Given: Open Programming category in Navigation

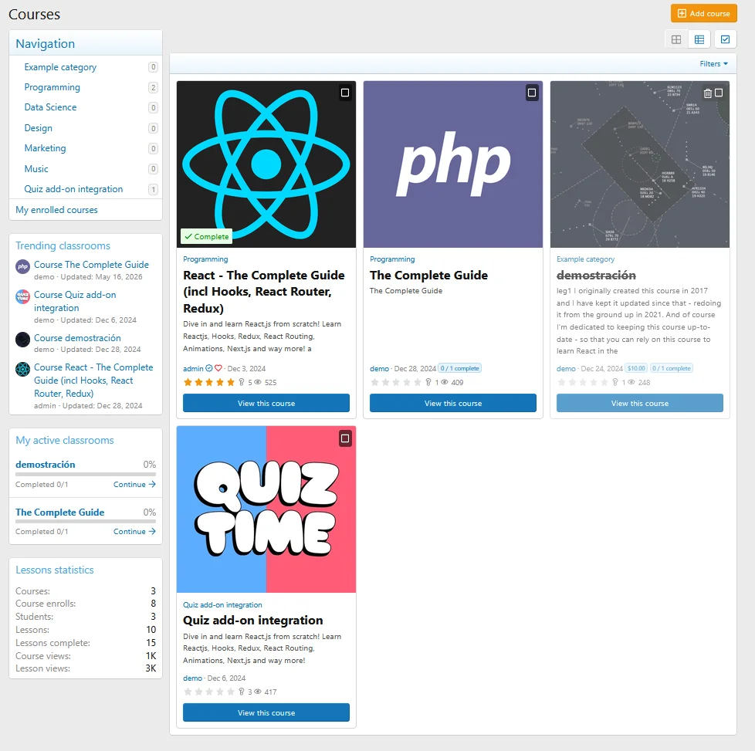Looking at the screenshot, I should [x=52, y=87].
